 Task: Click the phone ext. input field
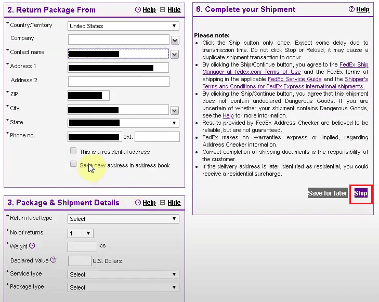coord(158,137)
